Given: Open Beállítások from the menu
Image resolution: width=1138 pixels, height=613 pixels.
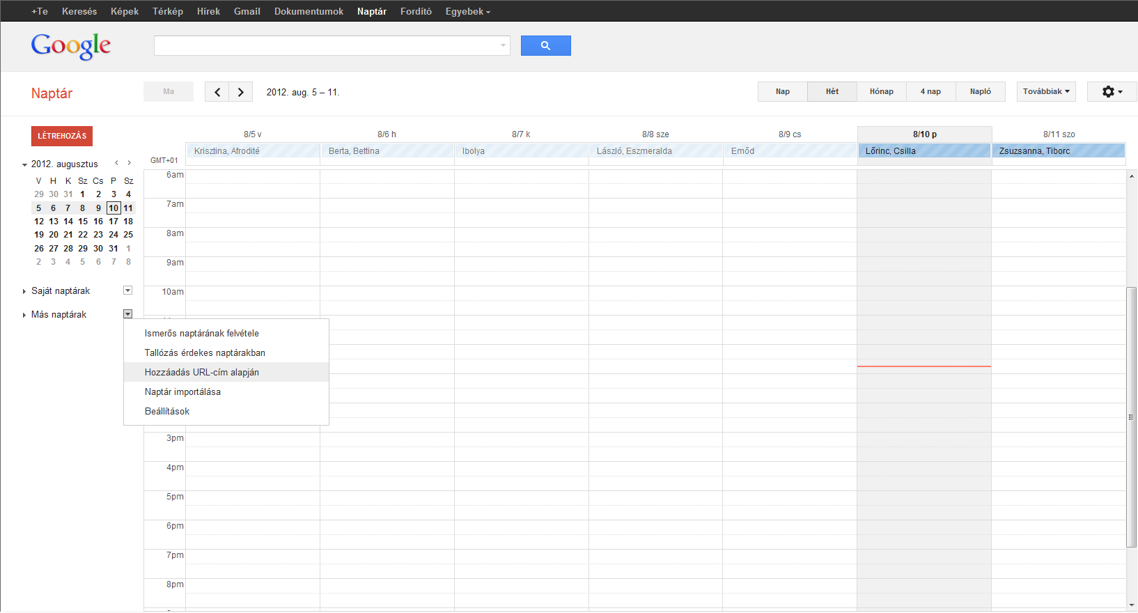Looking at the screenshot, I should (226, 412).
